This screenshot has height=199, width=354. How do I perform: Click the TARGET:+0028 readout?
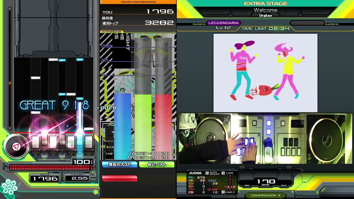149,154
